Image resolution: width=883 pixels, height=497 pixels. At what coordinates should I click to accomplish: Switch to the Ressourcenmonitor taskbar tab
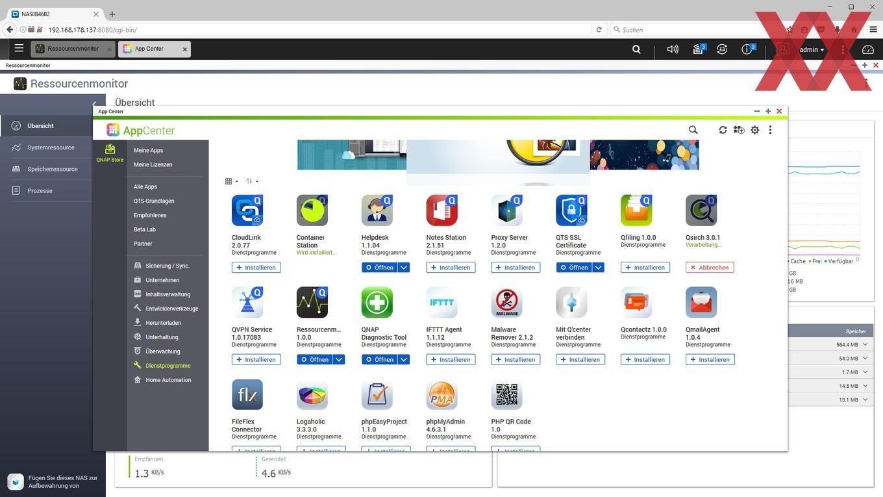(73, 49)
